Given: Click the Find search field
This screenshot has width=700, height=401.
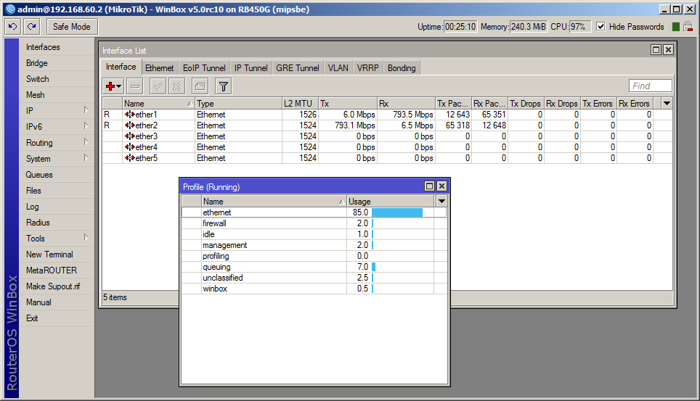Looking at the screenshot, I should [650, 86].
